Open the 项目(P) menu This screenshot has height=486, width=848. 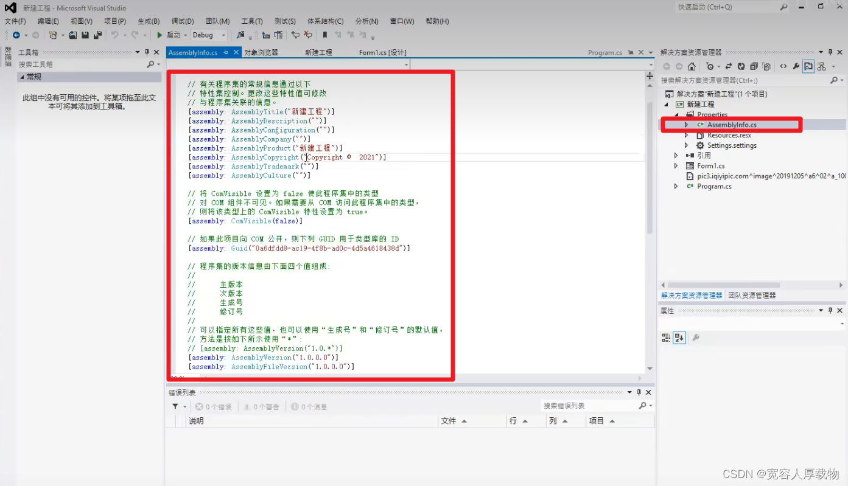tap(115, 21)
